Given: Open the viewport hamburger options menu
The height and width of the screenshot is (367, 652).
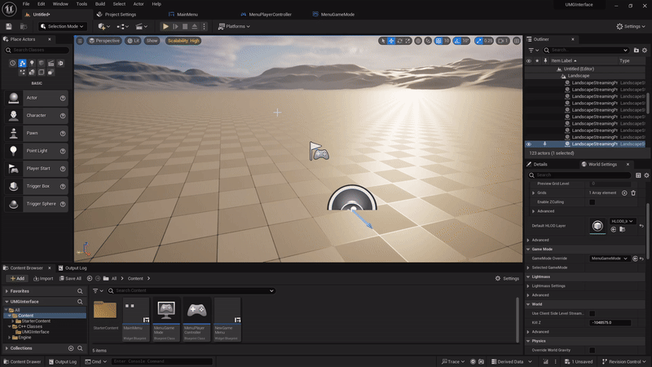Looking at the screenshot, I should tap(80, 41).
